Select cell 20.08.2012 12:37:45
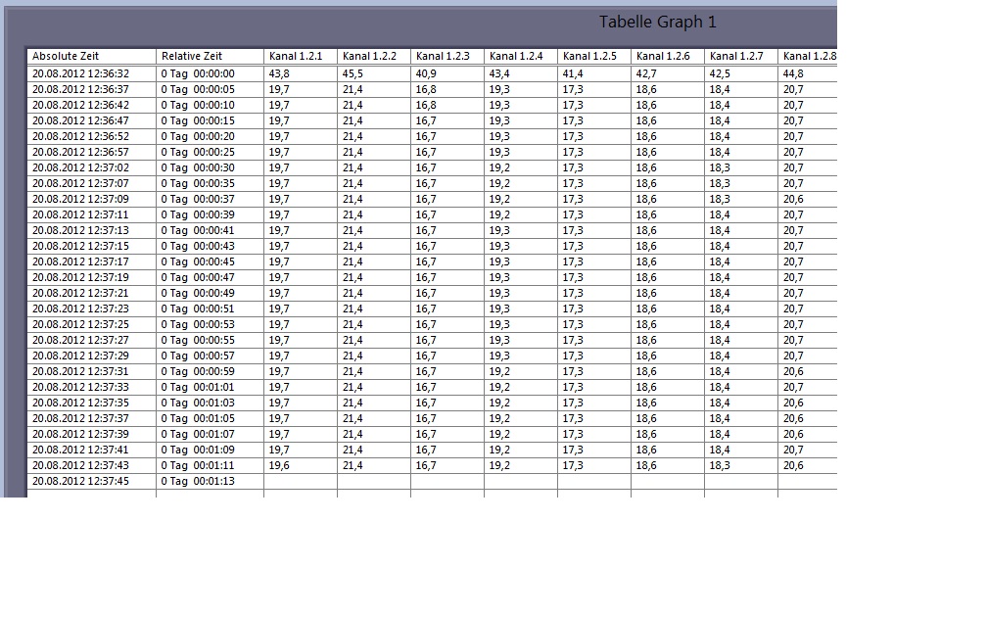The height and width of the screenshot is (617, 987). [x=92, y=481]
